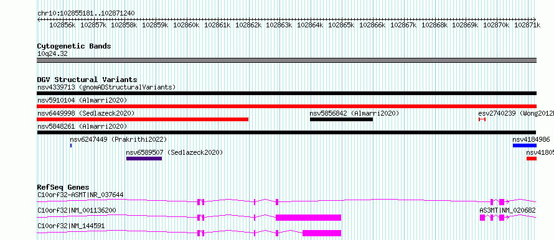This screenshot has height=240, width=554.
Task: Click the DGV Structural Variants track title
Action: click(87, 80)
